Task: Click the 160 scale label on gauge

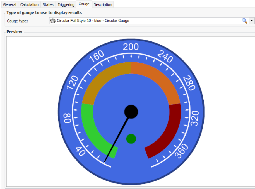Action: (x=97, y=56)
